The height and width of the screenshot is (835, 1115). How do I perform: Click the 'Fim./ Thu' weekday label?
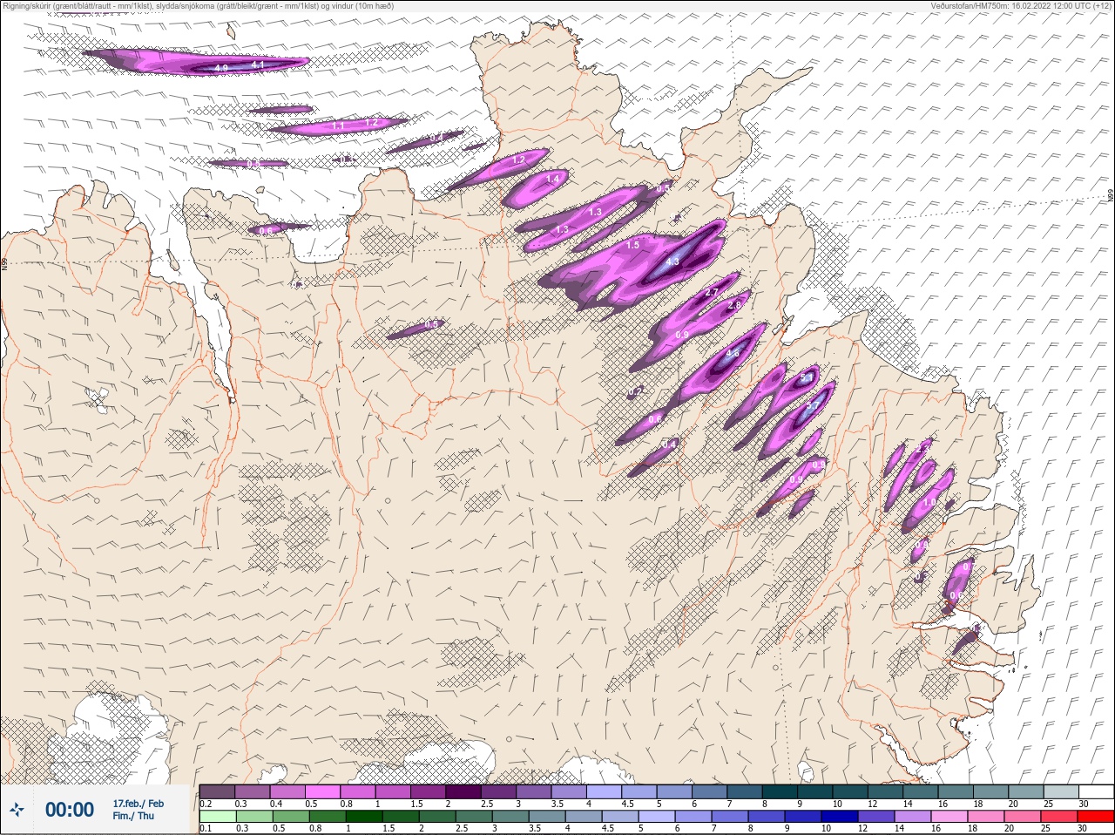coord(133,816)
